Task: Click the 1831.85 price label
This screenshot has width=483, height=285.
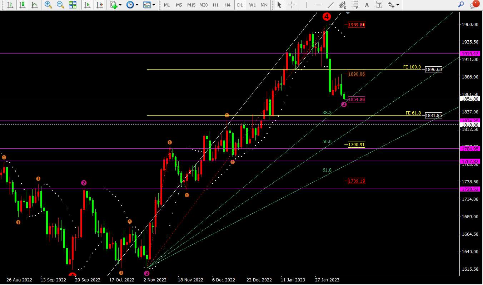Action: 433,115
